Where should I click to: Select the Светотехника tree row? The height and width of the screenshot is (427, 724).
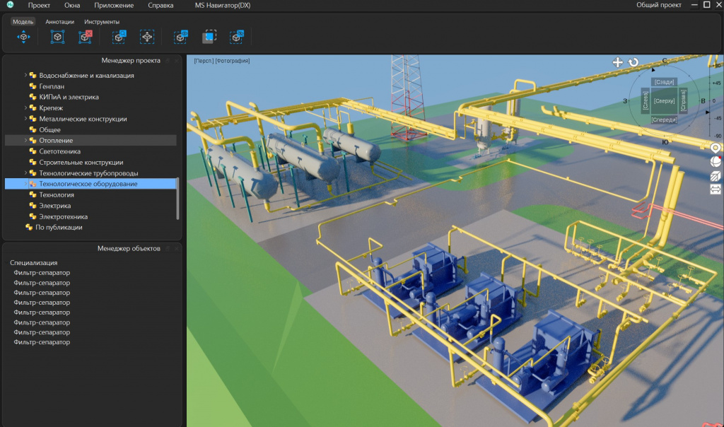(90, 151)
